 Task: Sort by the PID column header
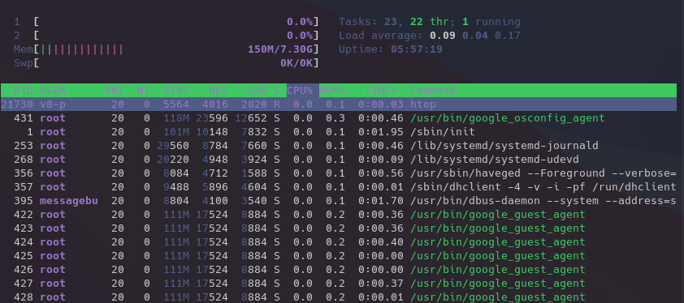pyautogui.click(x=24, y=91)
